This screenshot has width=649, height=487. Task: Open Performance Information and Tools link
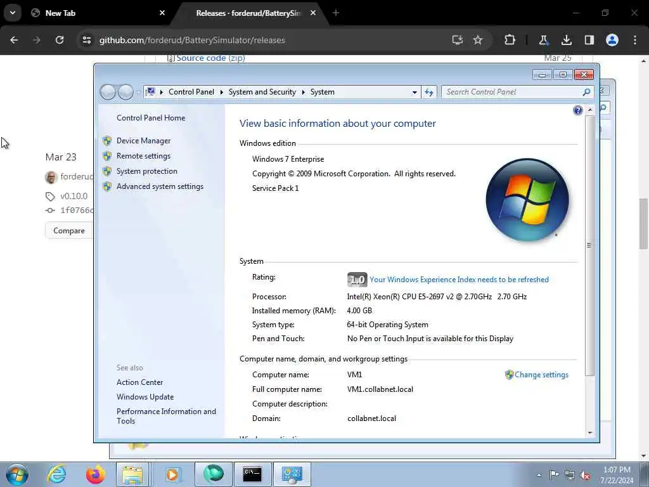166,416
